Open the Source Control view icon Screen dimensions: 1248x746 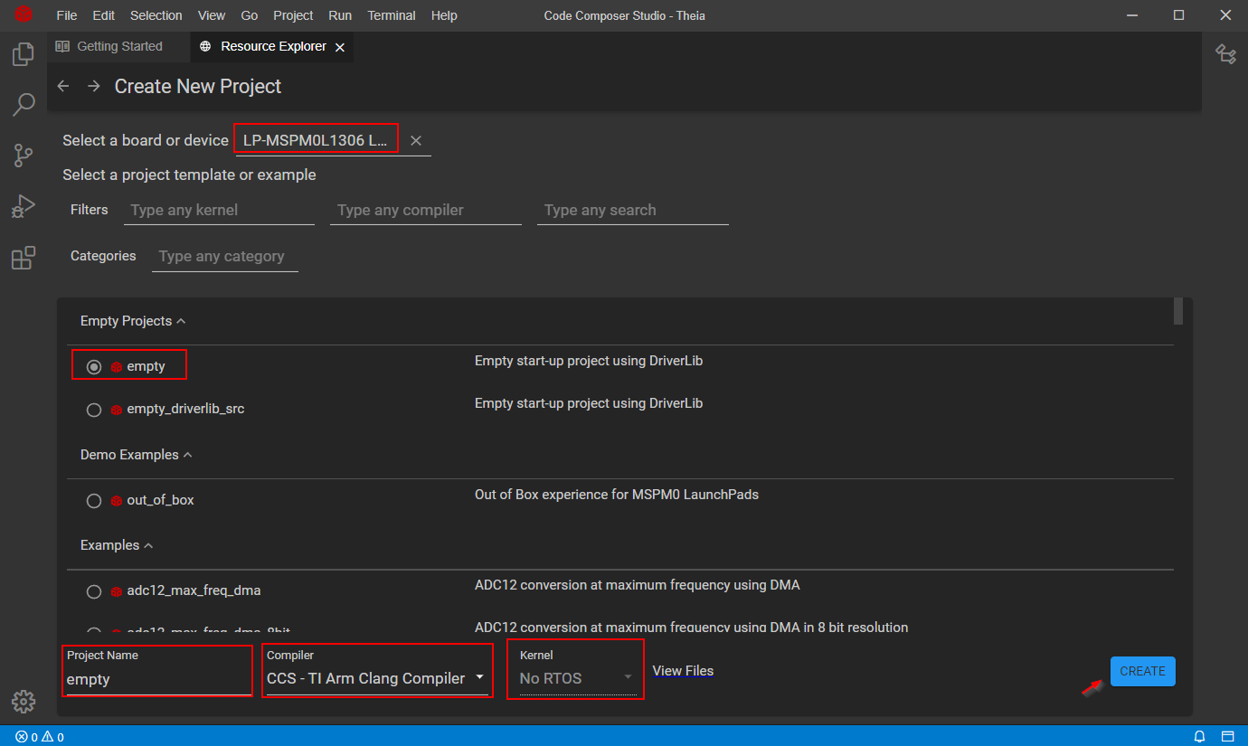[x=24, y=156]
